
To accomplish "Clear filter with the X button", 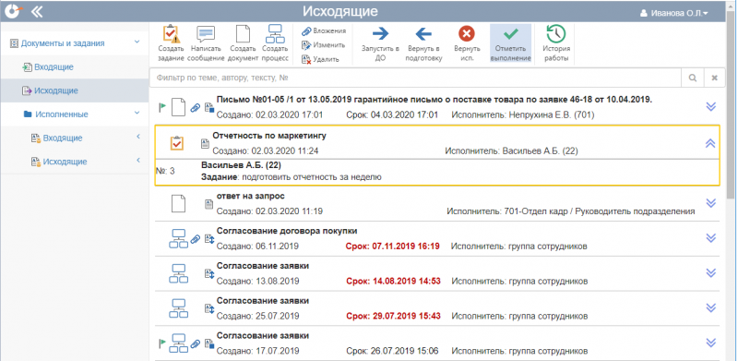I will [714, 78].
